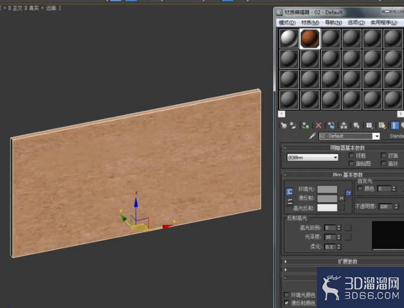This screenshot has height=308, width=404.
Task: Click map button beside 高光反射 swatch
Action: pyautogui.click(x=342, y=207)
